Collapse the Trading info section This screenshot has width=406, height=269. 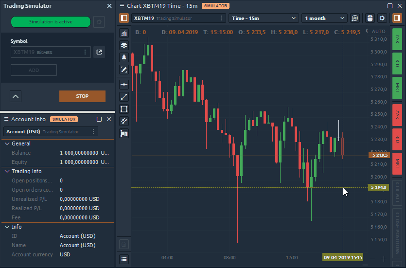click(x=7, y=171)
